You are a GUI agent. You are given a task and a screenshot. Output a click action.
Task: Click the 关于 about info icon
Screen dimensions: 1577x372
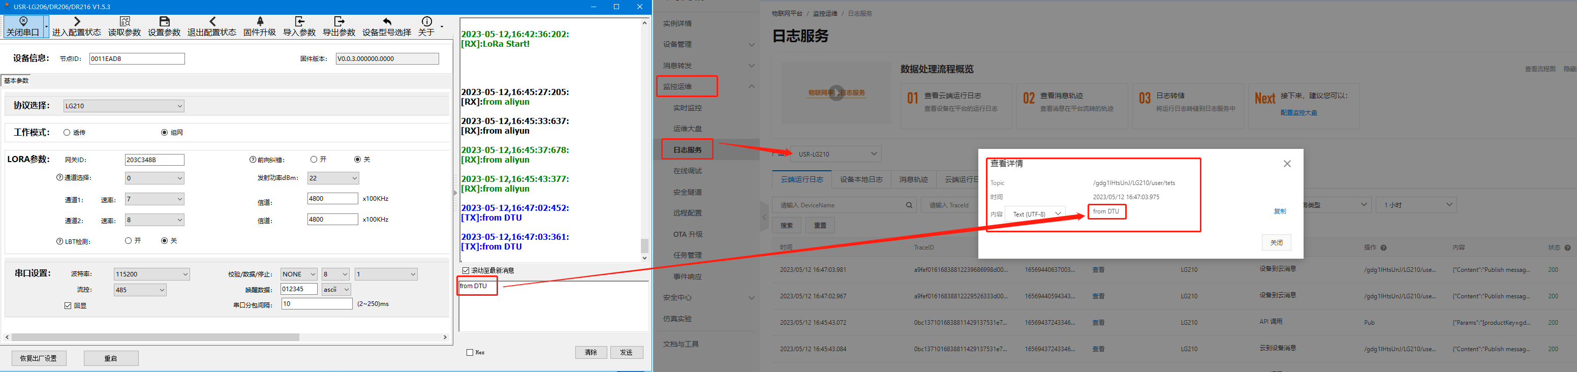427,21
